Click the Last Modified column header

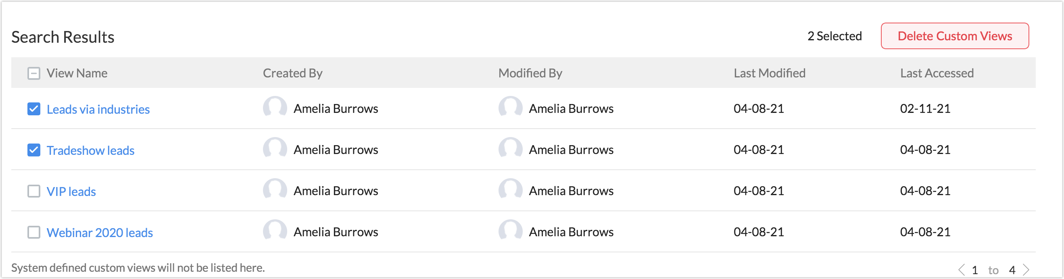click(769, 73)
